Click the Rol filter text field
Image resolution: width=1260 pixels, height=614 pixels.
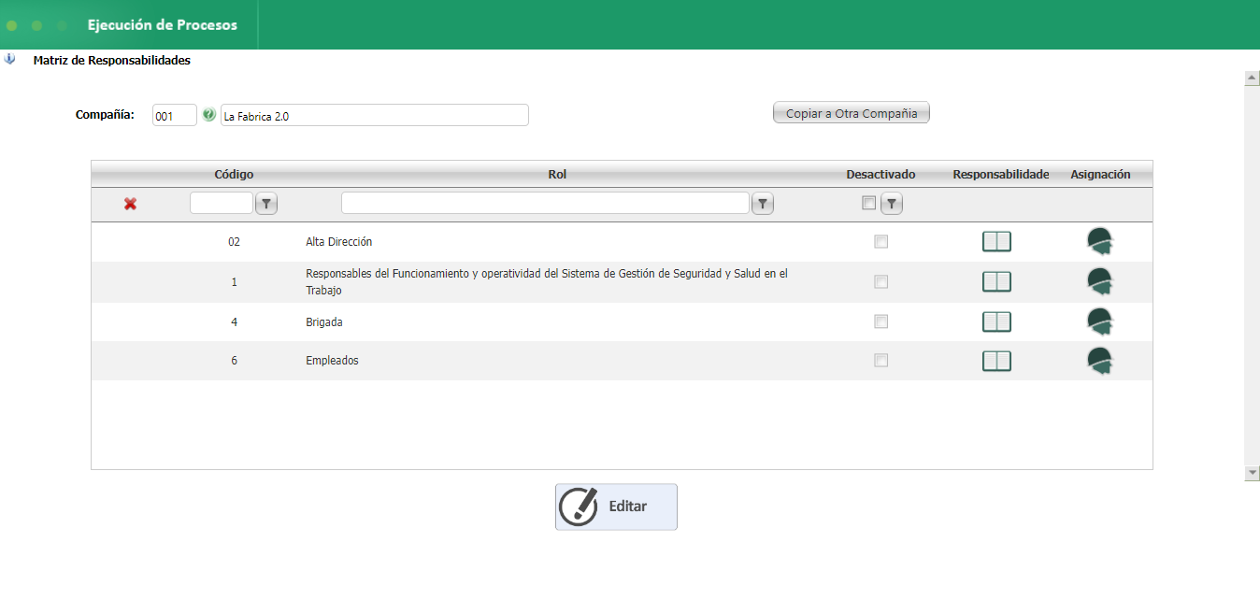point(545,204)
